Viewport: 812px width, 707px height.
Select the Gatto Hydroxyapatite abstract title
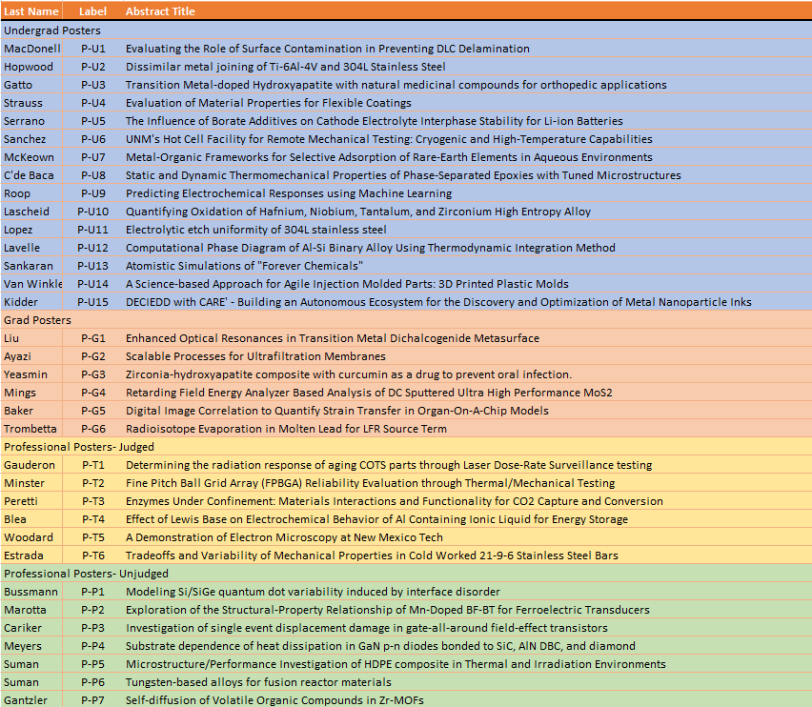coord(396,85)
